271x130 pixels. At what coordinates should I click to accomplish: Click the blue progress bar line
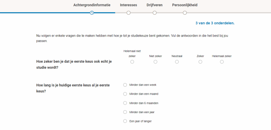click(58, 13)
